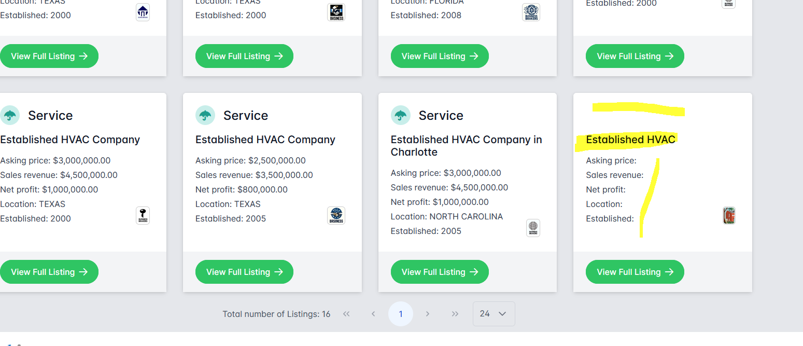
Task: Jump to first page with double left chevron
Action: [x=346, y=314]
